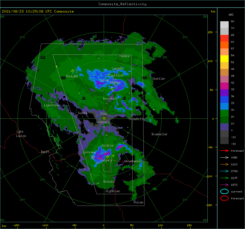Click the yellow diamond marker near RedDeer
The width and height of the screenshot is (245, 229).
tap(112, 88)
